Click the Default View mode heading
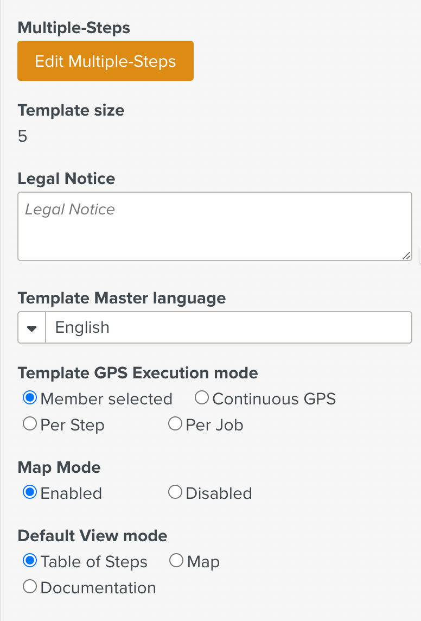The height and width of the screenshot is (621, 421). (92, 536)
